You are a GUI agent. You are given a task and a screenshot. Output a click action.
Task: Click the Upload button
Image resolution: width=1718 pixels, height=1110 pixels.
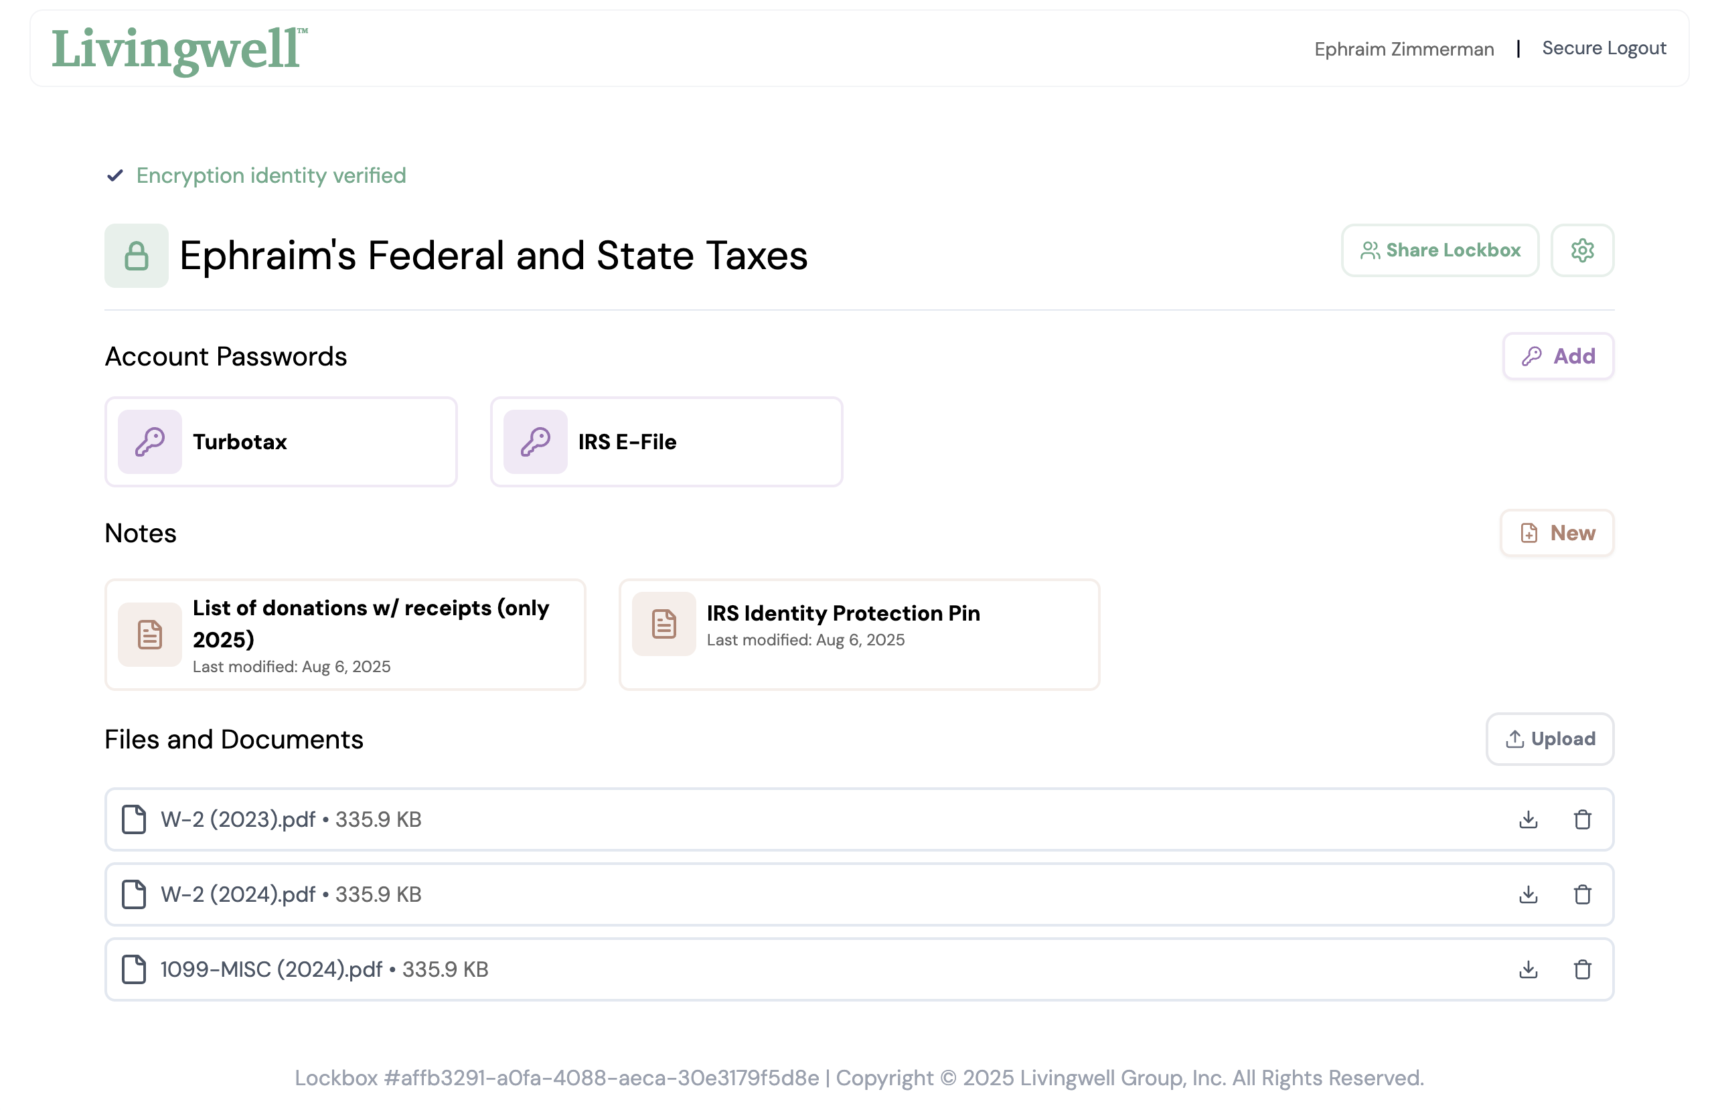[x=1549, y=739]
